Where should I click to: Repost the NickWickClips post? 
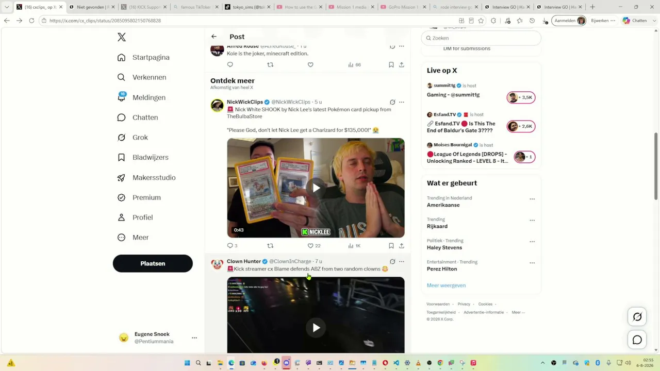(270, 246)
